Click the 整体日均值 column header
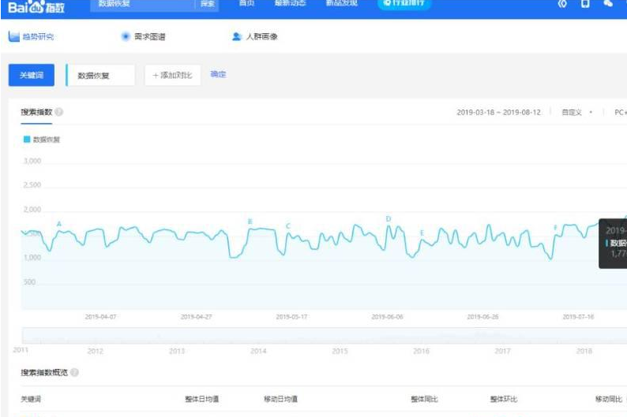Viewport: 627px width, 417px height. click(x=202, y=399)
